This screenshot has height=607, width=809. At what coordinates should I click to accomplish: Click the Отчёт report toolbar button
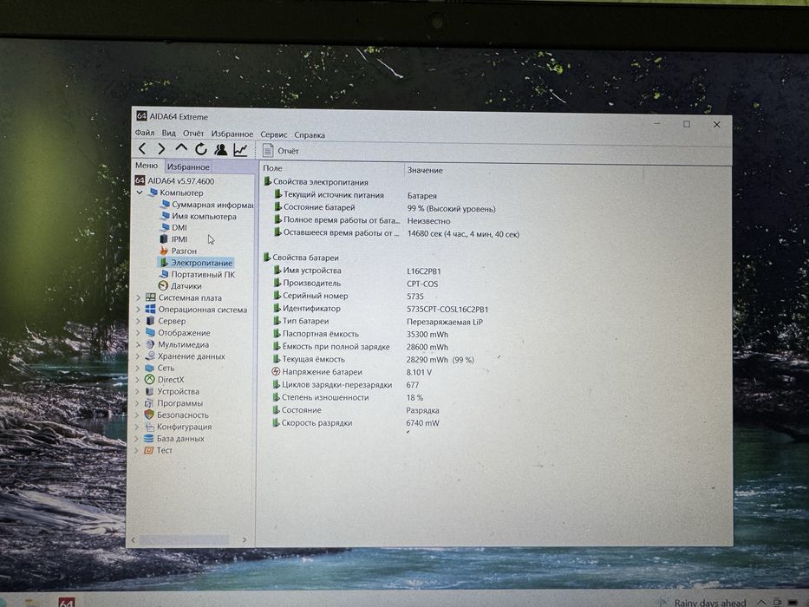coord(281,151)
